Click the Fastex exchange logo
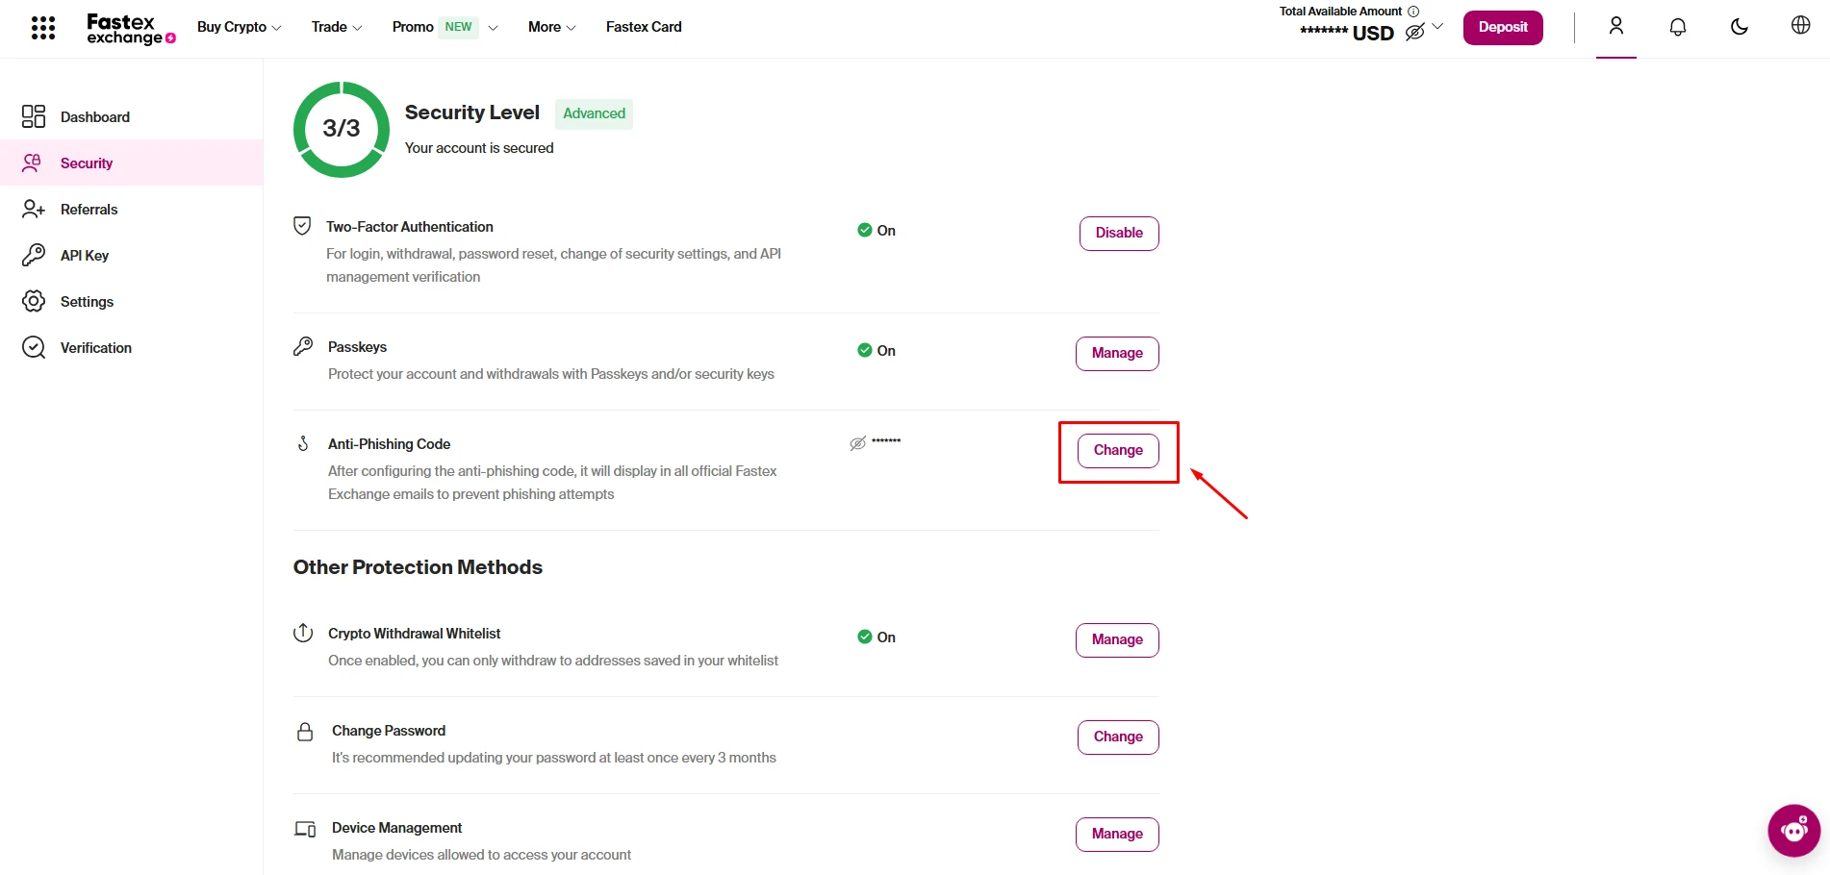This screenshot has height=875, width=1830. coord(131,29)
